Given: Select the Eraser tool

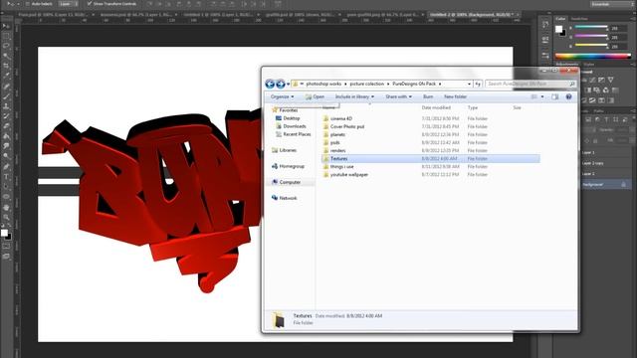Looking at the screenshot, I should pyautogui.click(x=6, y=126).
